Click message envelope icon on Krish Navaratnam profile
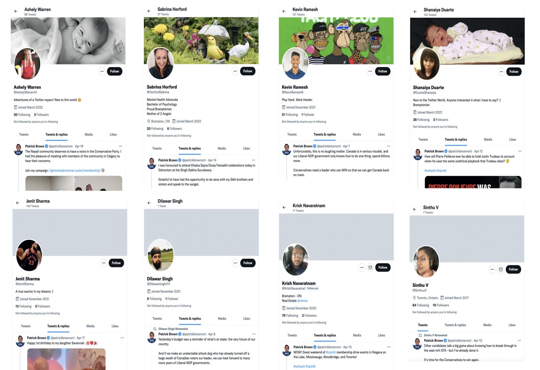Image resolution: width=540 pixels, height=370 pixels. click(370, 268)
